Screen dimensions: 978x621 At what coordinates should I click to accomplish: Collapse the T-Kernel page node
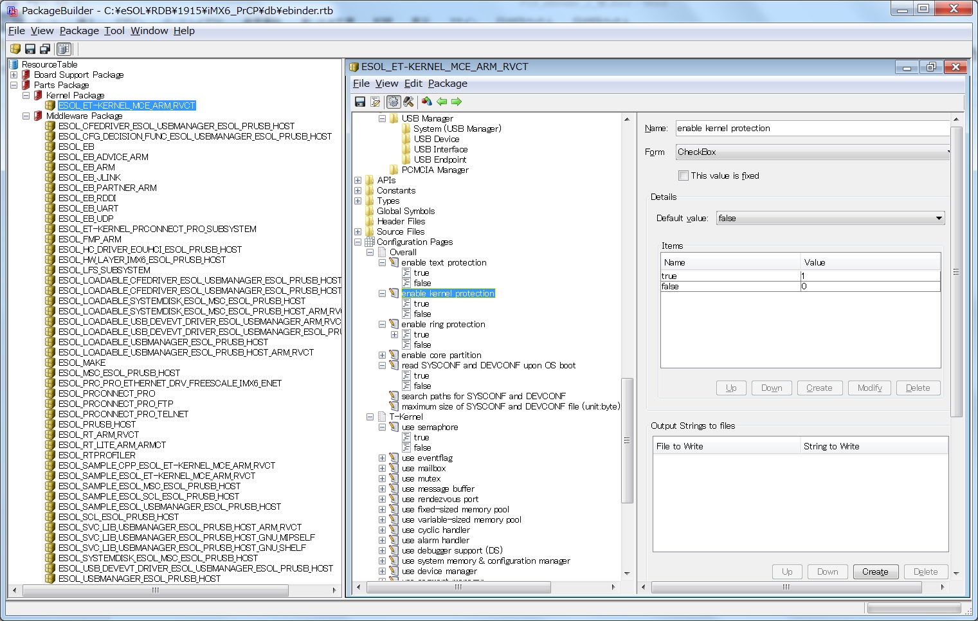click(x=370, y=417)
